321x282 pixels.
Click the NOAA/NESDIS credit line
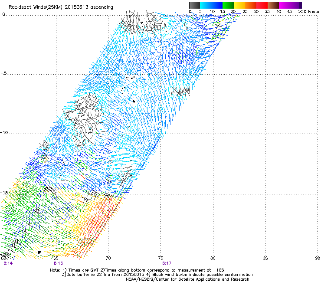tap(187, 279)
